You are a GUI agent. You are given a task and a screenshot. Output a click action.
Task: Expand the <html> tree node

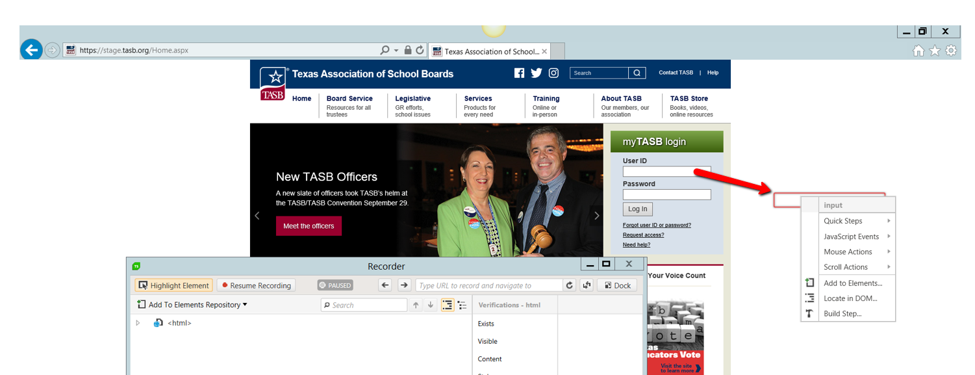tap(137, 323)
